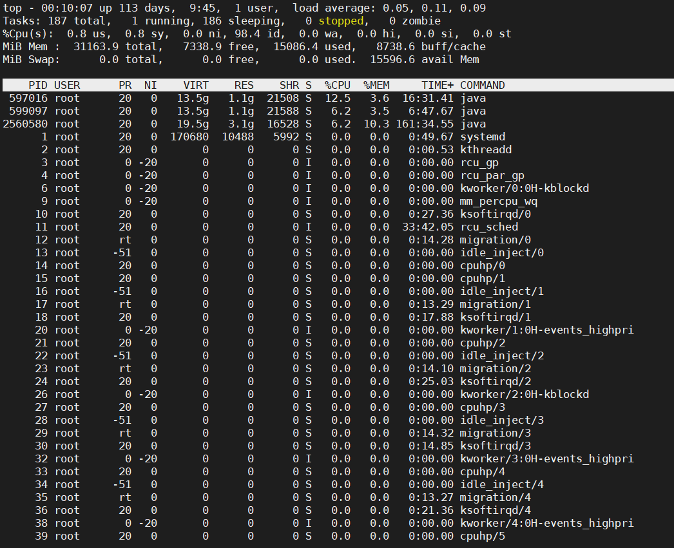Viewport: 674px width, 548px height.
Task: Click the ksoftirqd/1 command
Action: point(496,317)
